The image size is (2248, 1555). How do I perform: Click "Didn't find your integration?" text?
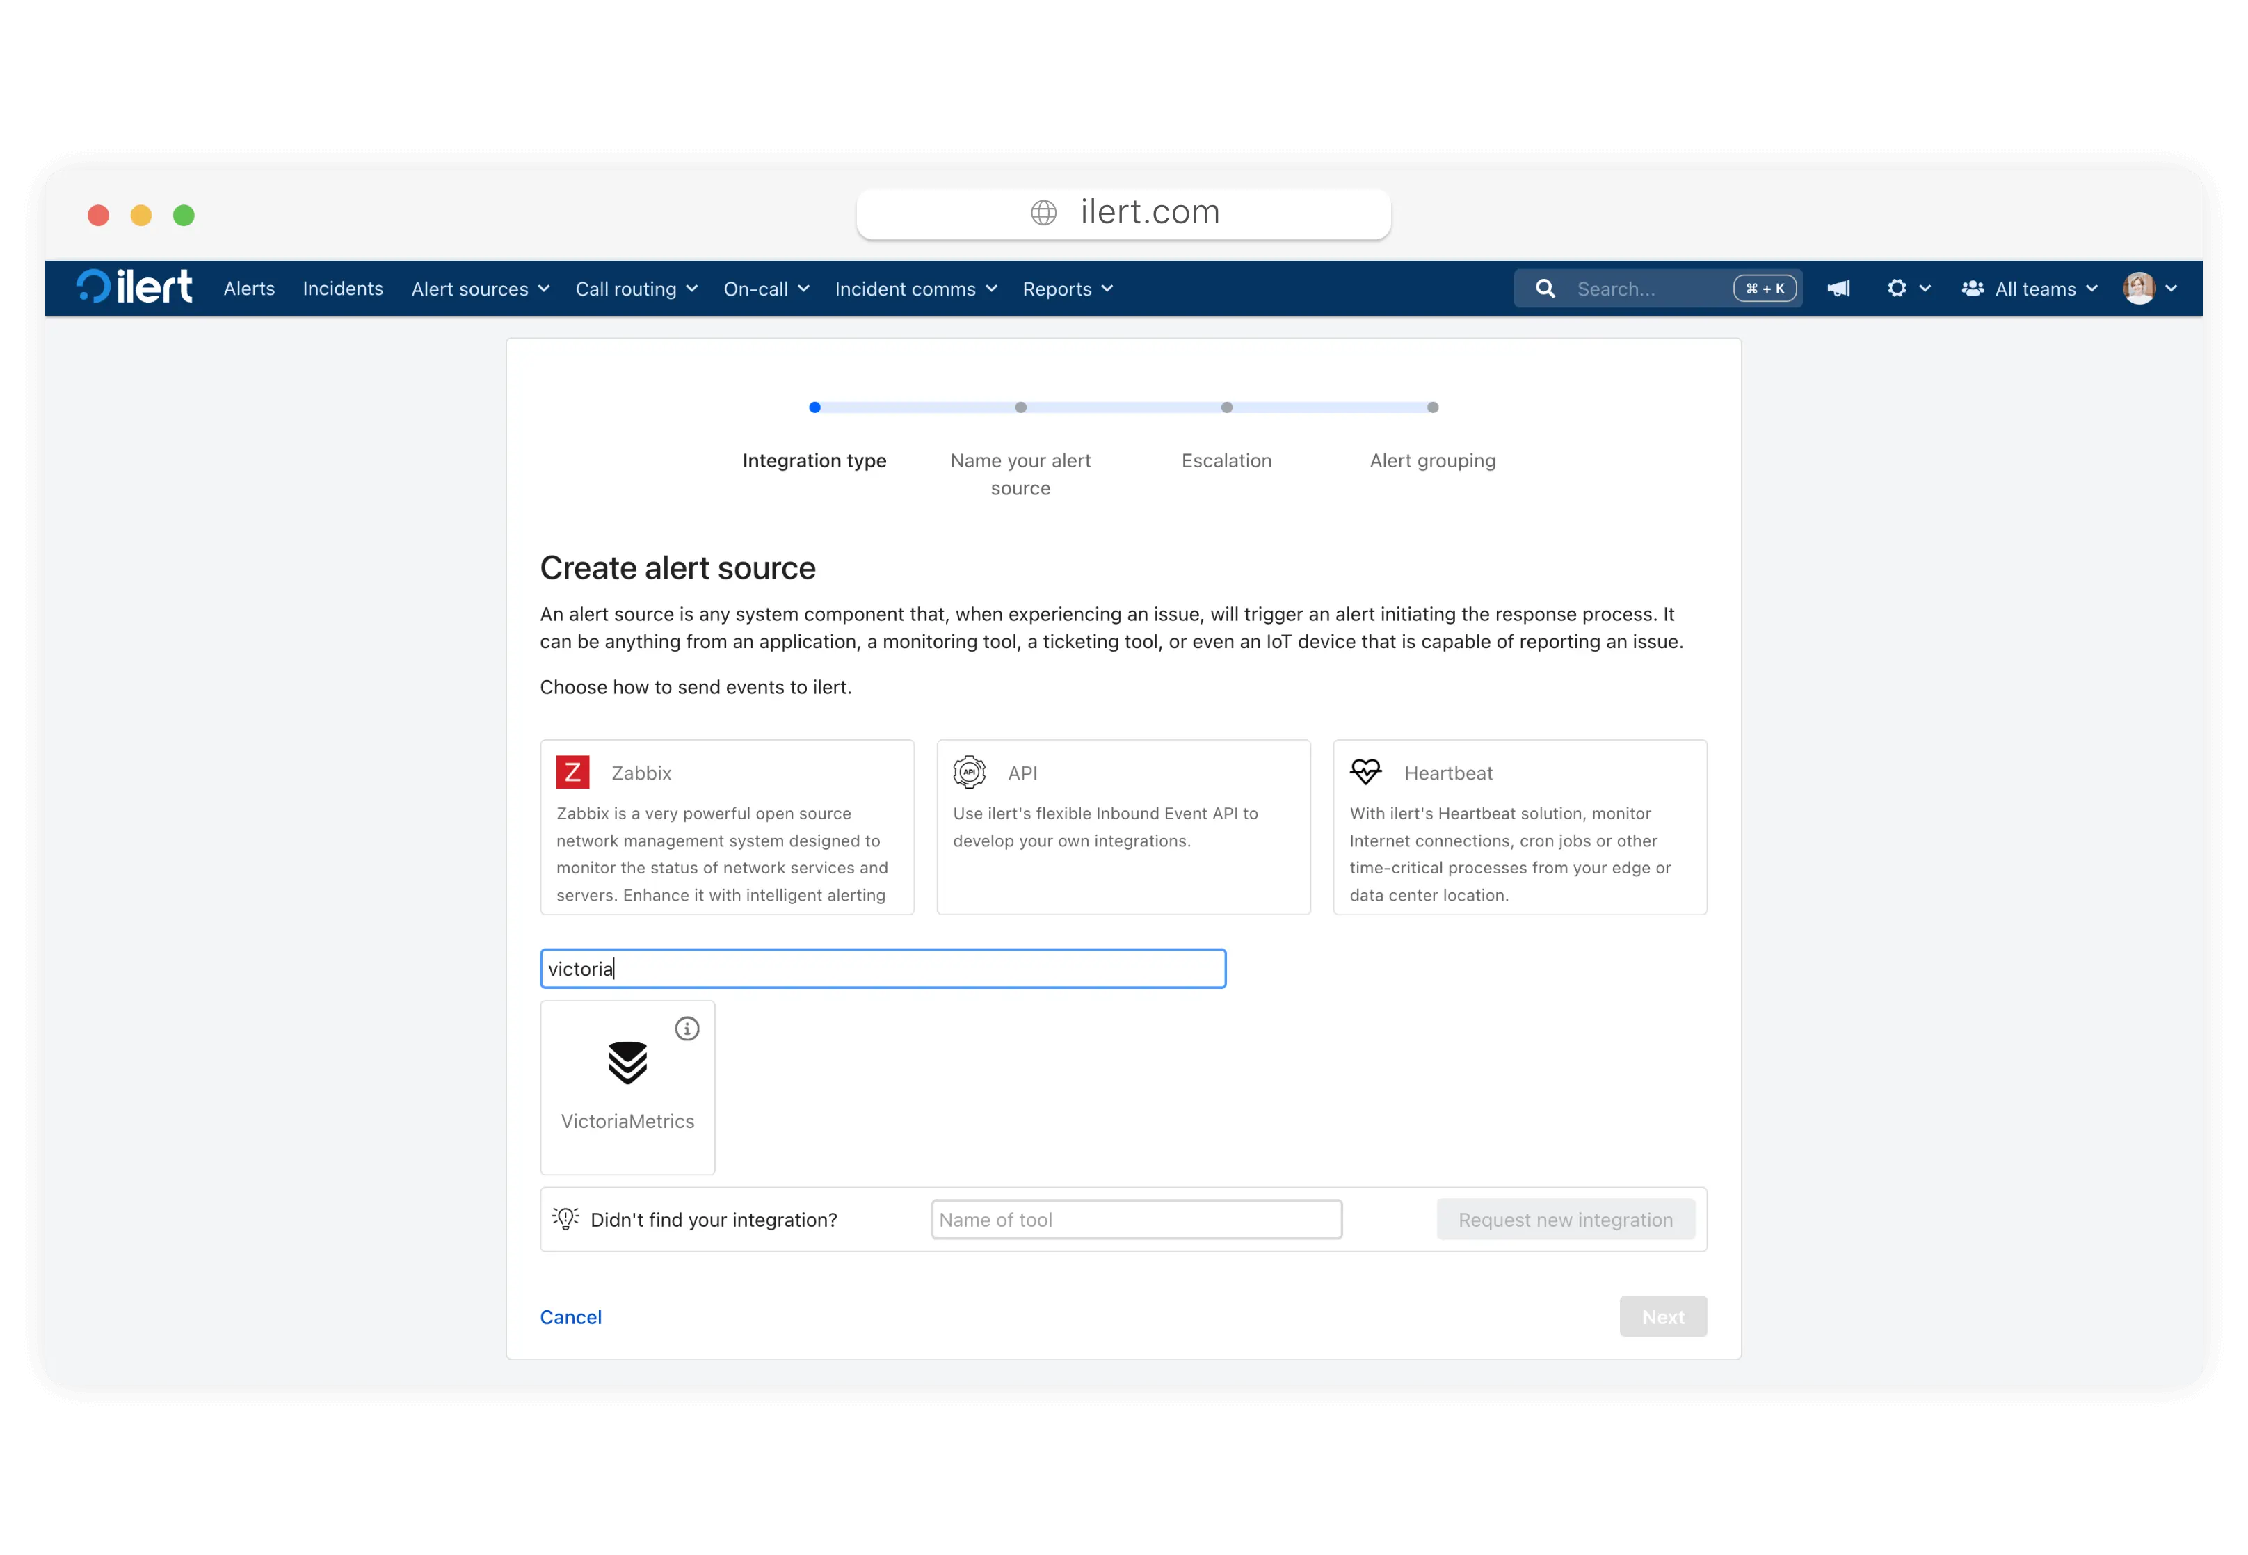pyautogui.click(x=713, y=1219)
